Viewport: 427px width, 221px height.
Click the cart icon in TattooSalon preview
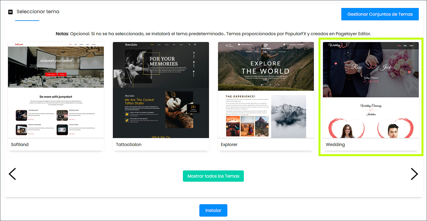tap(195, 45)
